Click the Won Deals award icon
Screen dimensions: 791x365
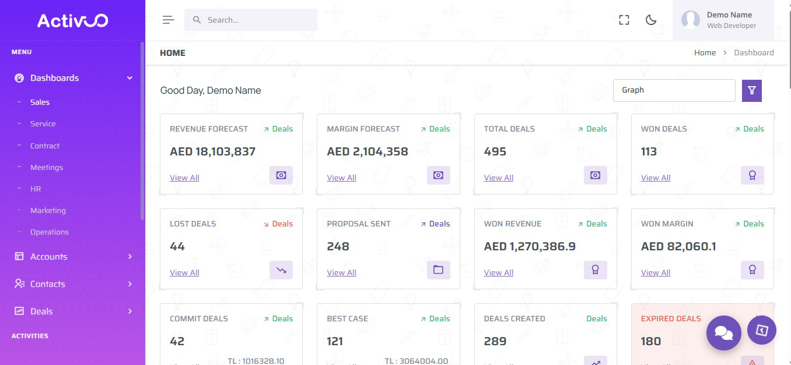tap(752, 175)
